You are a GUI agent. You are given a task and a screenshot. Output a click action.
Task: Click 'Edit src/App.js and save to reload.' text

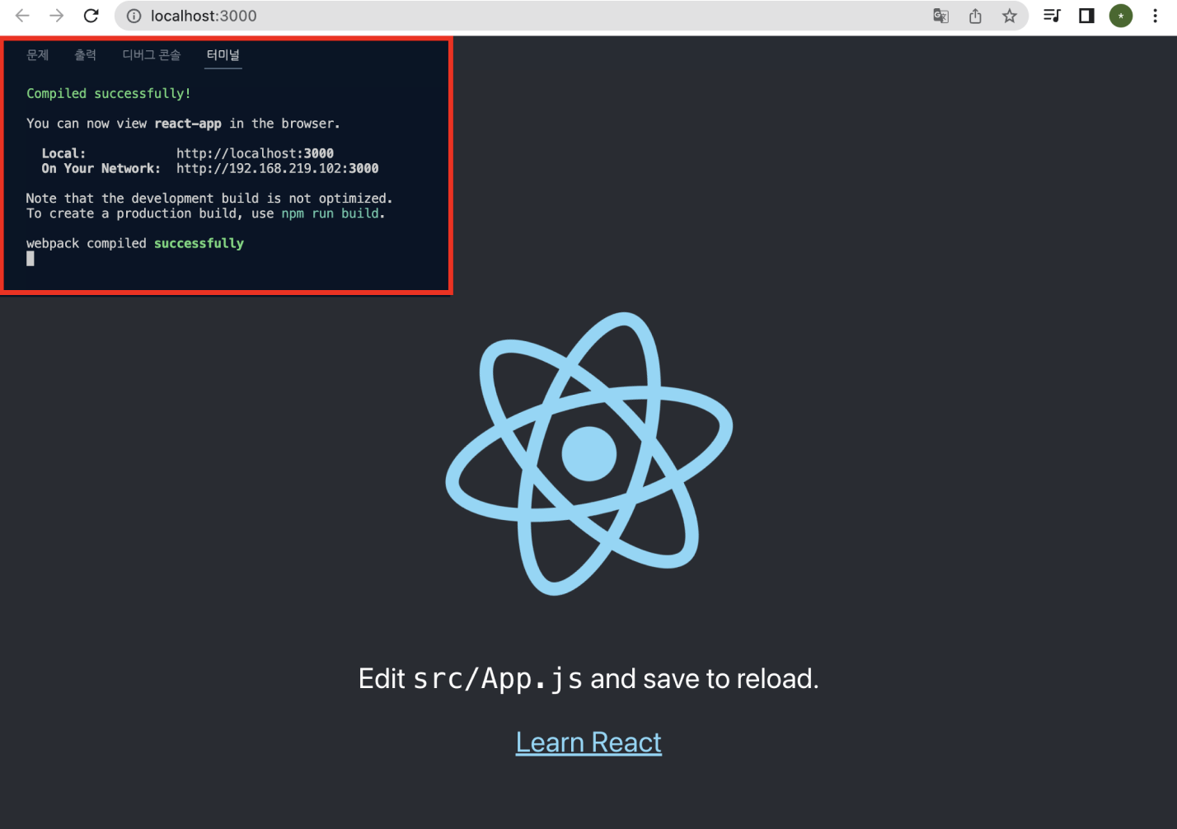point(588,679)
